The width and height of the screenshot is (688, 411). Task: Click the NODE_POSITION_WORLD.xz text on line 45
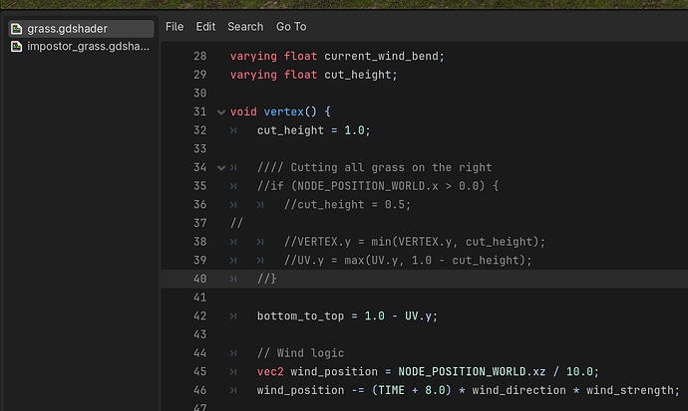[x=472, y=372]
